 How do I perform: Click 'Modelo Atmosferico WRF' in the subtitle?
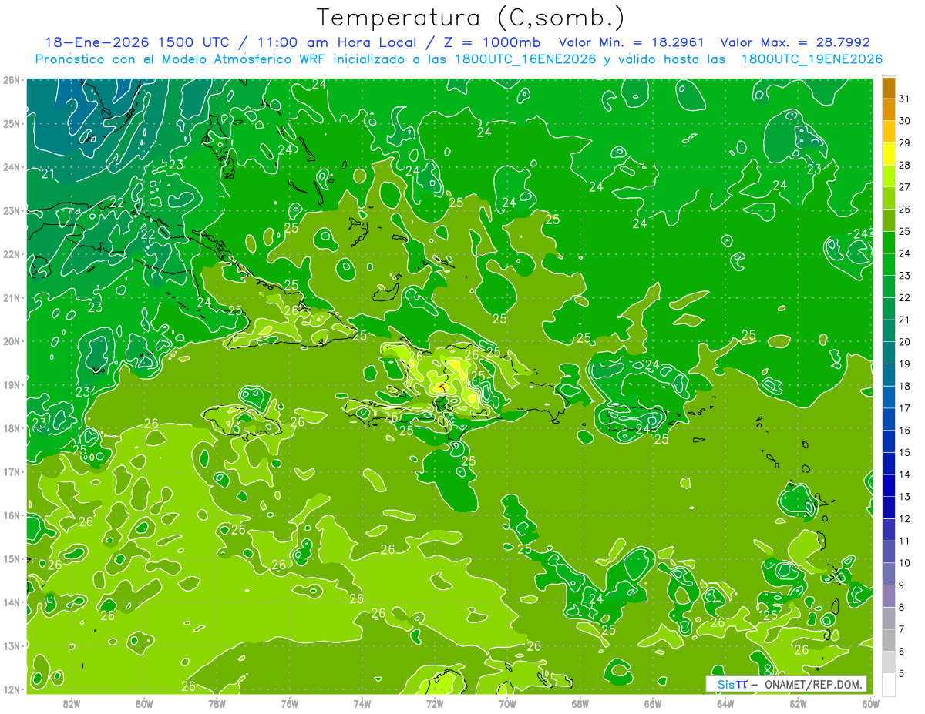point(251,59)
